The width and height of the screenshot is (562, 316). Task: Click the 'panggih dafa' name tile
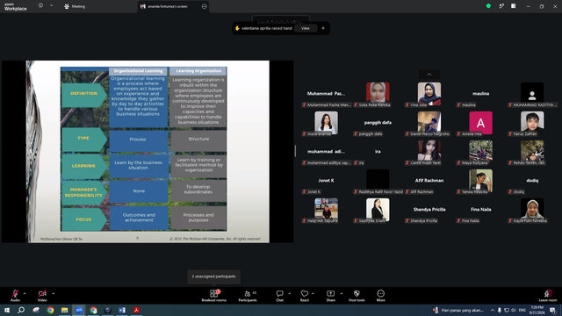click(x=378, y=123)
